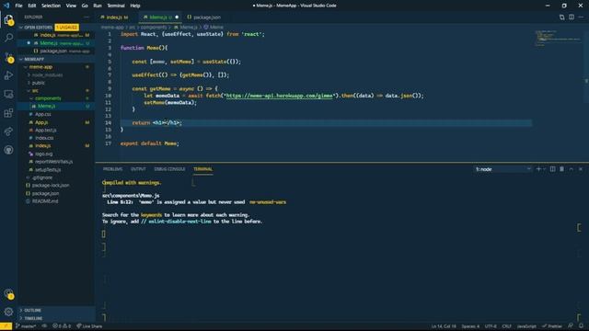Click the Explorer more actions ellipsis
This screenshot has height=331, width=589.
pos(87,17)
